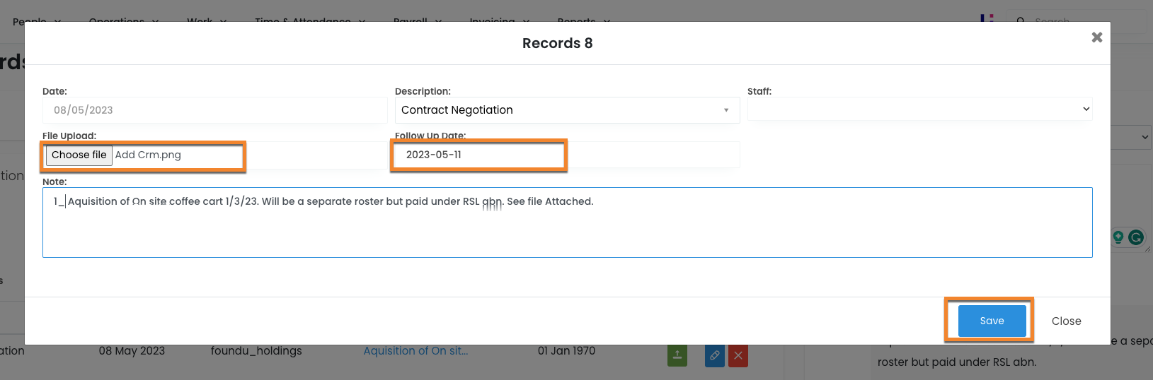
Task: Close the Records 8 dialog with X
Action: pyautogui.click(x=1096, y=37)
